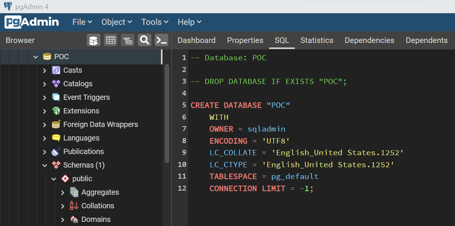
Task: Click the Aggregates node icon
Action: point(74,192)
